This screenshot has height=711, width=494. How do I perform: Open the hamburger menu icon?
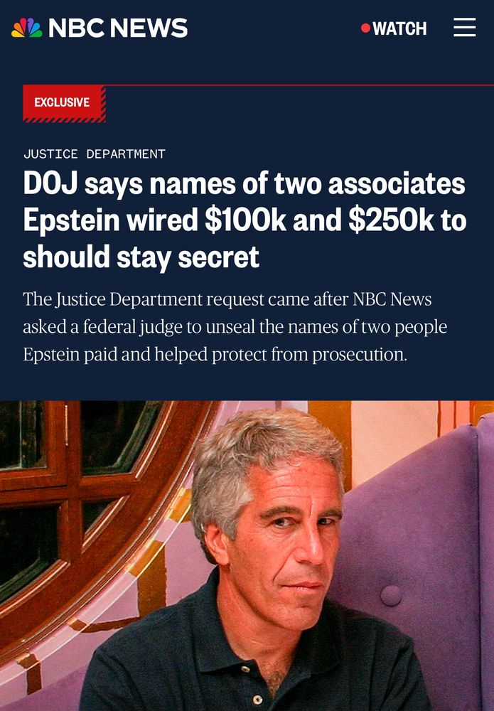465,27
